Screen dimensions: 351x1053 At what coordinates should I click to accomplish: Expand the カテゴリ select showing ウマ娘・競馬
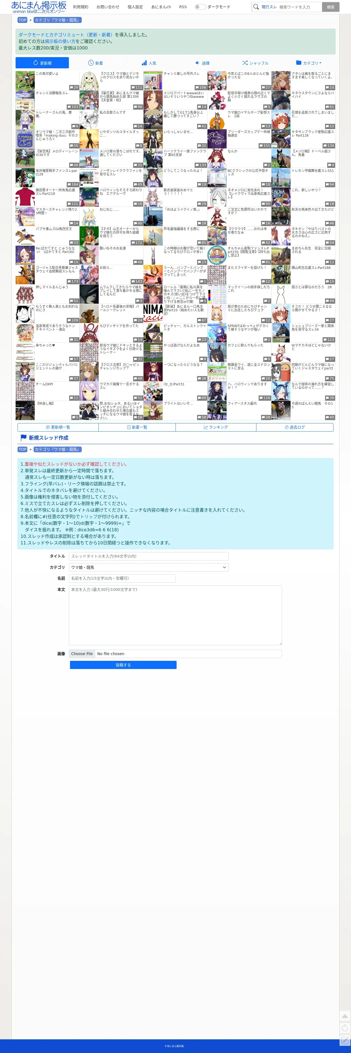click(x=148, y=567)
